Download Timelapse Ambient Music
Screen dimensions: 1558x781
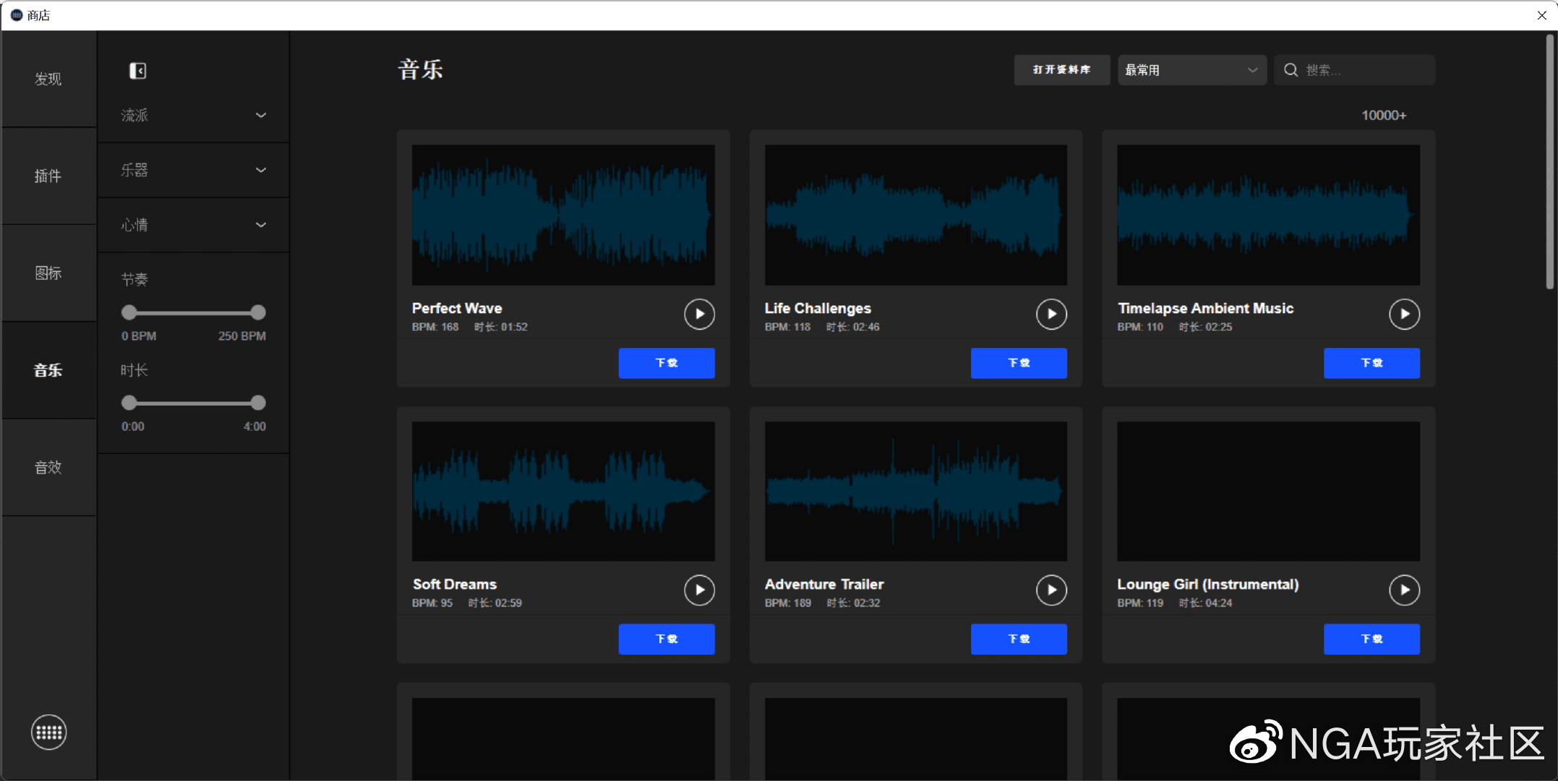click(1371, 363)
